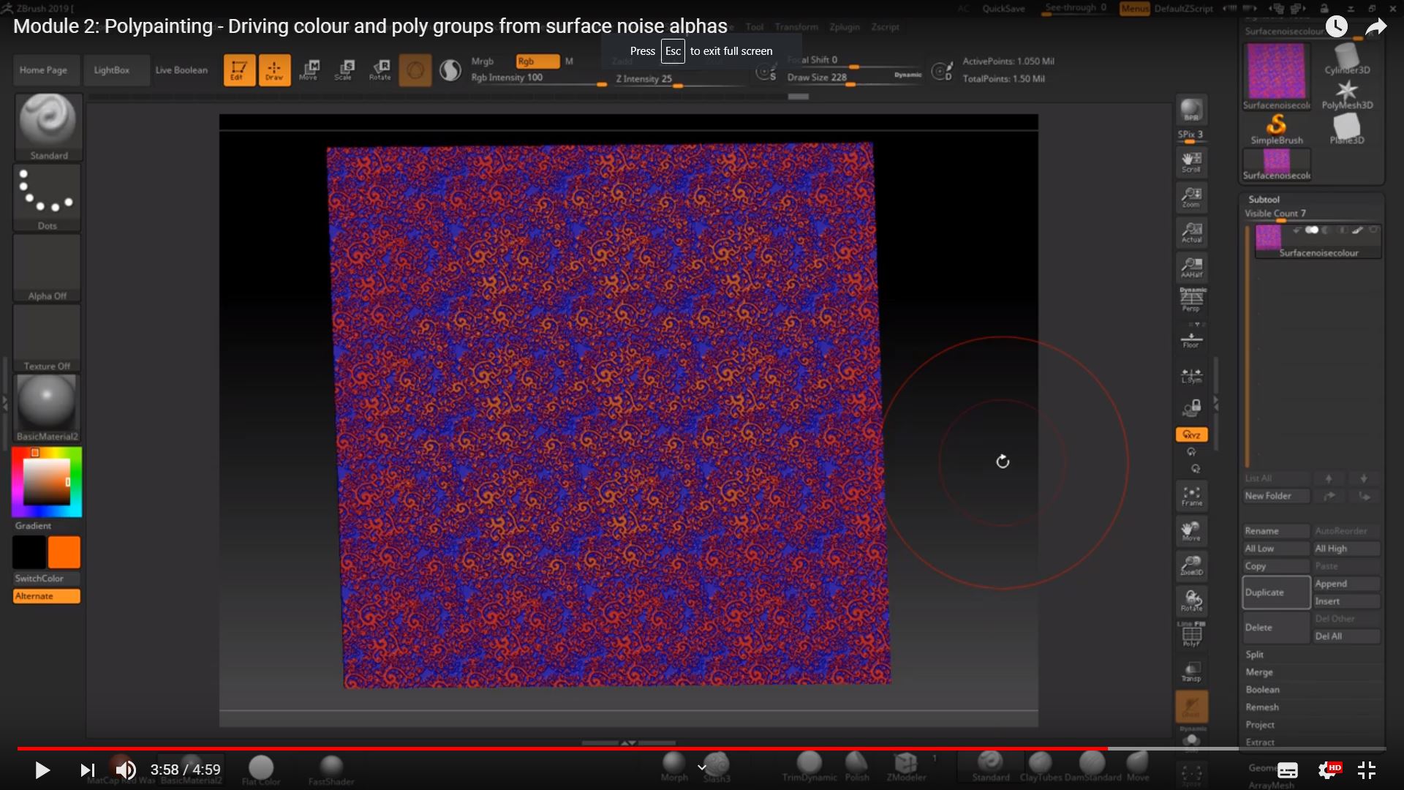Image resolution: width=1404 pixels, height=790 pixels.
Task: Collapse the Subtool panel header
Action: pyautogui.click(x=1264, y=200)
